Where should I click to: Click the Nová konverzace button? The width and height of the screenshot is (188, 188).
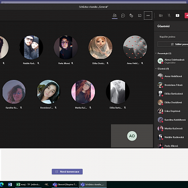coord(67,172)
